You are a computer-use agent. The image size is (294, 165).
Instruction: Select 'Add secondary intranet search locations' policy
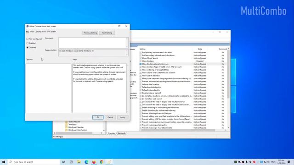tap(158, 55)
